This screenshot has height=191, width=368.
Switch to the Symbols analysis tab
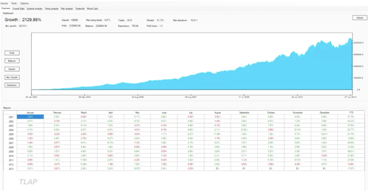click(34, 9)
